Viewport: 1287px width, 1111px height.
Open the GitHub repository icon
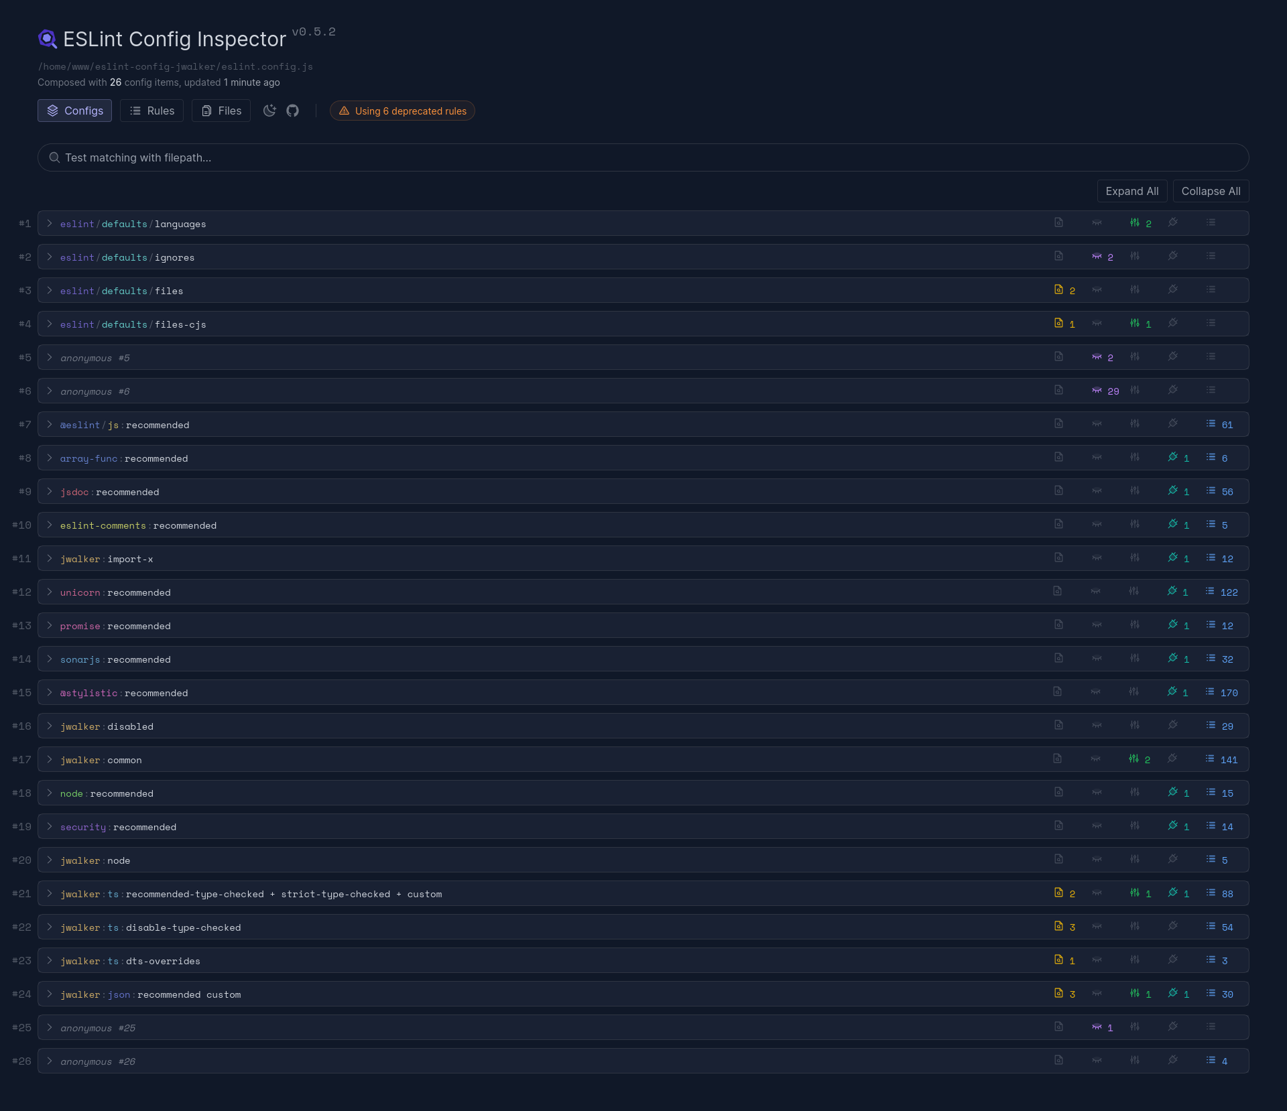[293, 111]
